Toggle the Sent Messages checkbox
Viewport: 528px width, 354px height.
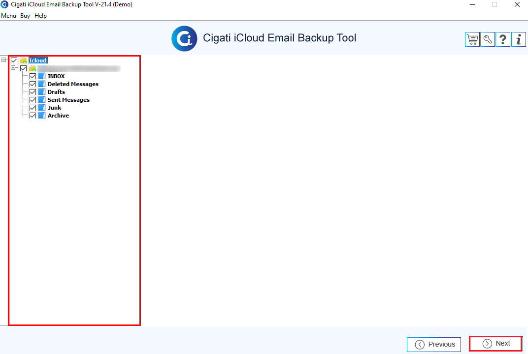point(33,100)
